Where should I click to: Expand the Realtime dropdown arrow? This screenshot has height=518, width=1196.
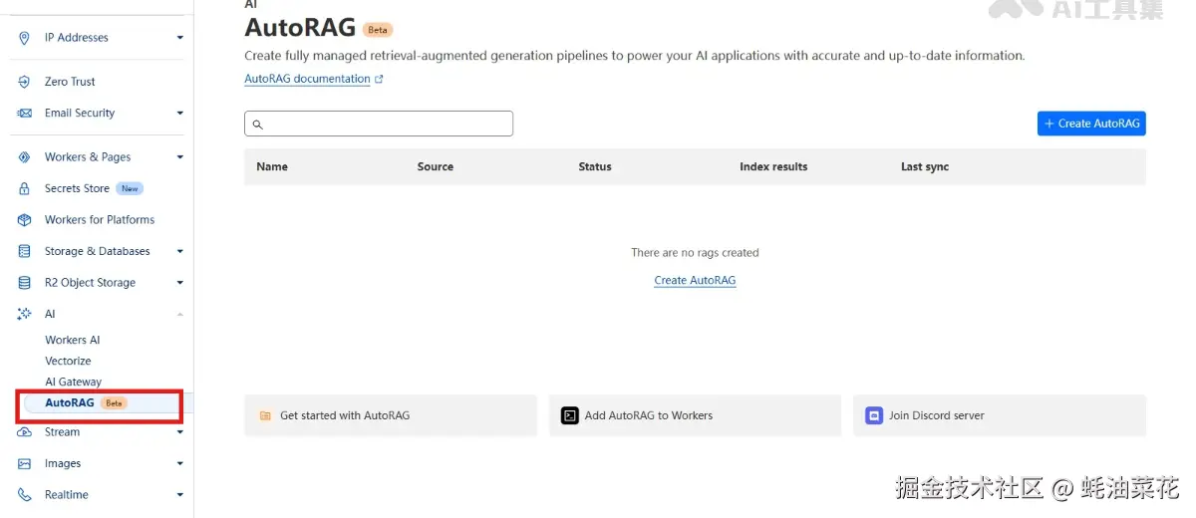tap(180, 495)
